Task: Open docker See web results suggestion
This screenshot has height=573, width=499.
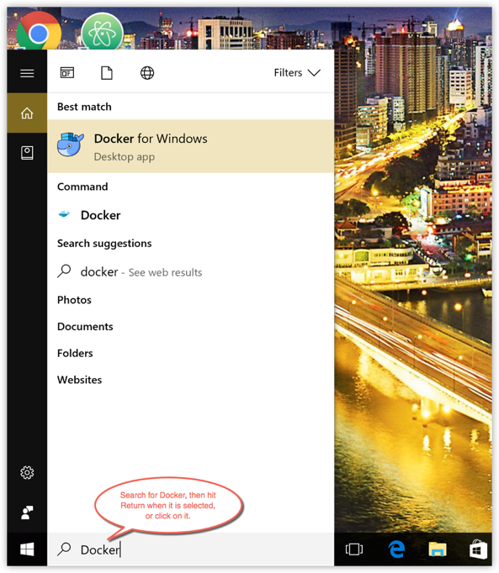Action: tap(190, 272)
